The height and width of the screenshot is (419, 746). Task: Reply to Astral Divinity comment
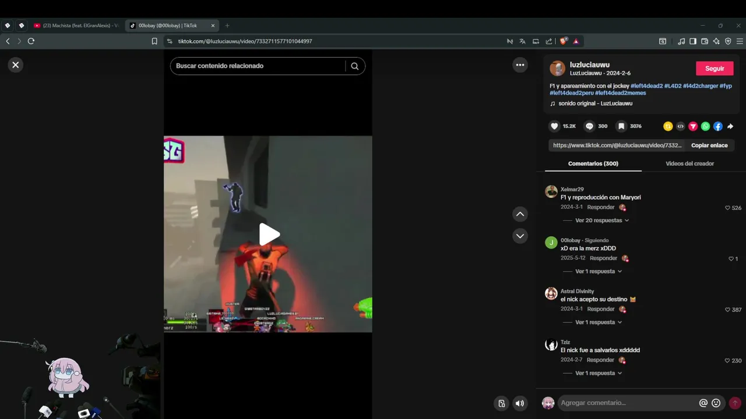pos(601,309)
